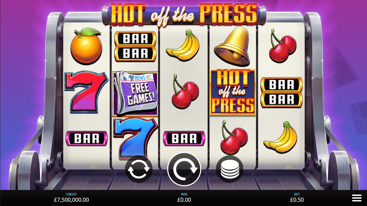
Task: Click the credit balance £7,500,000.00
Action: (71, 200)
